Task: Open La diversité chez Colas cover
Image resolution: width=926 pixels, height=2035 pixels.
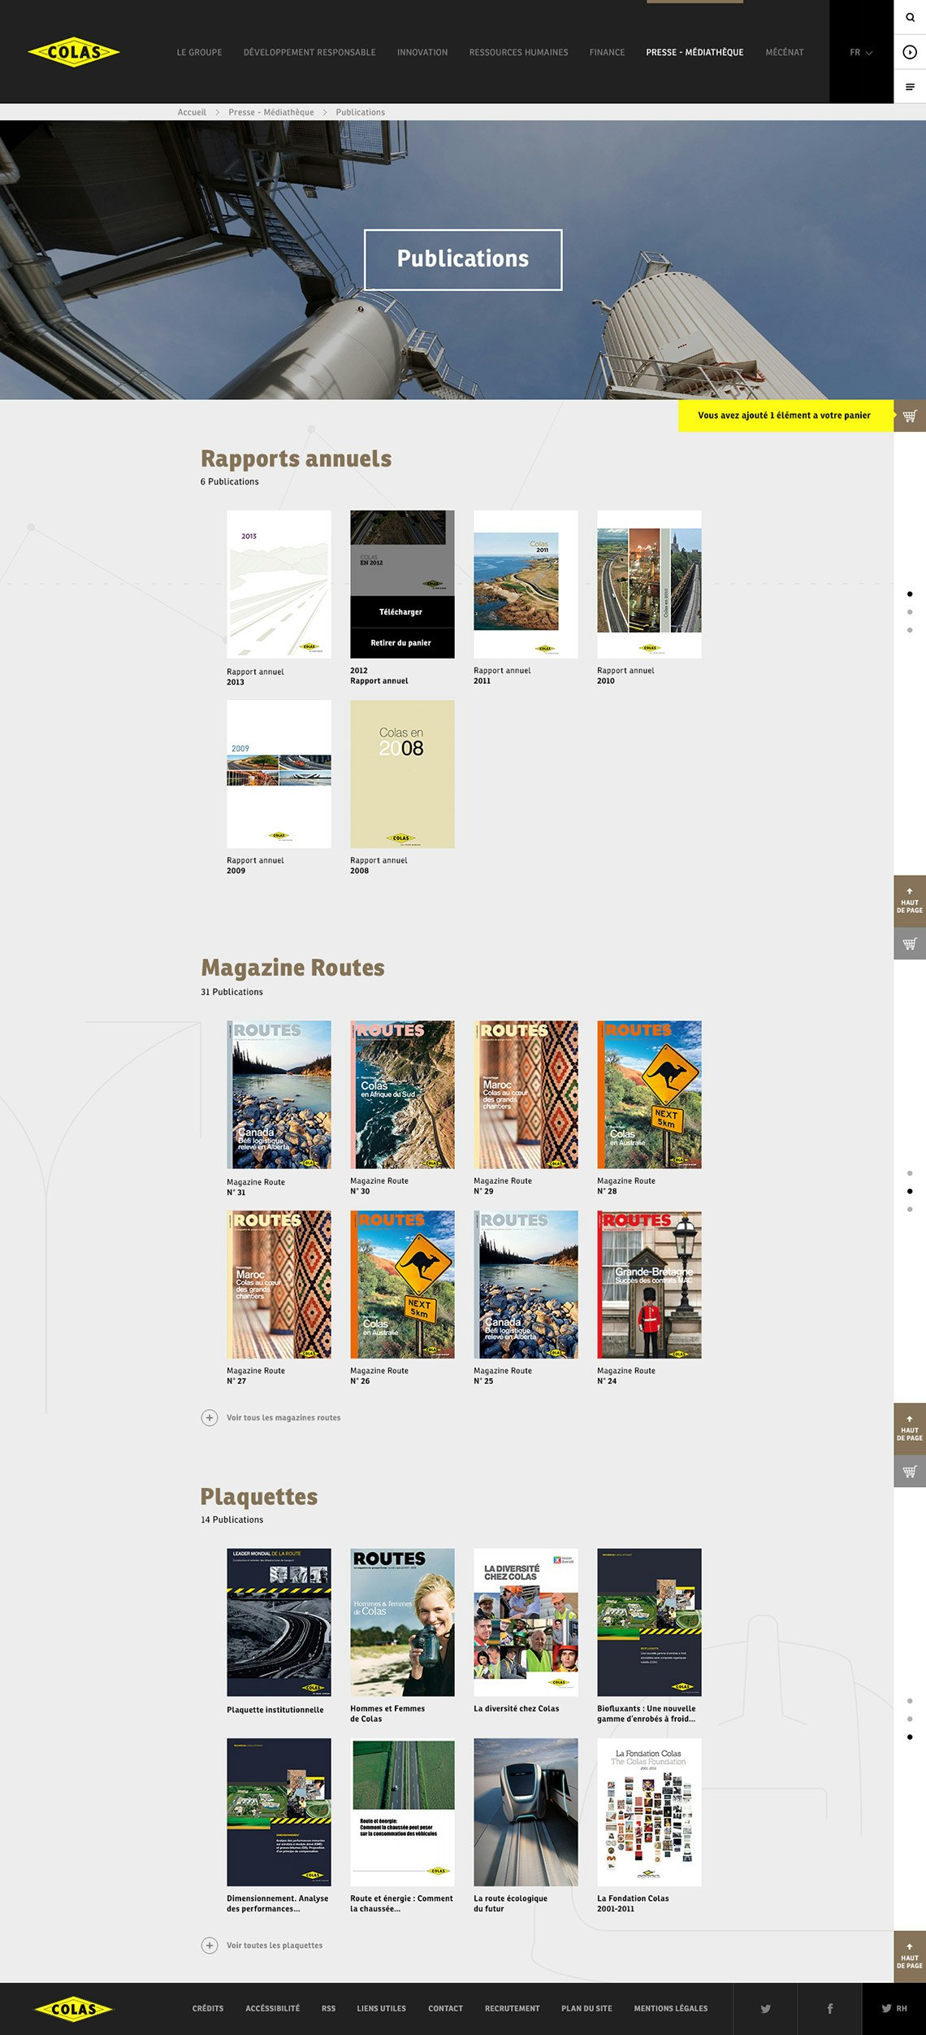Action: pos(526,1622)
